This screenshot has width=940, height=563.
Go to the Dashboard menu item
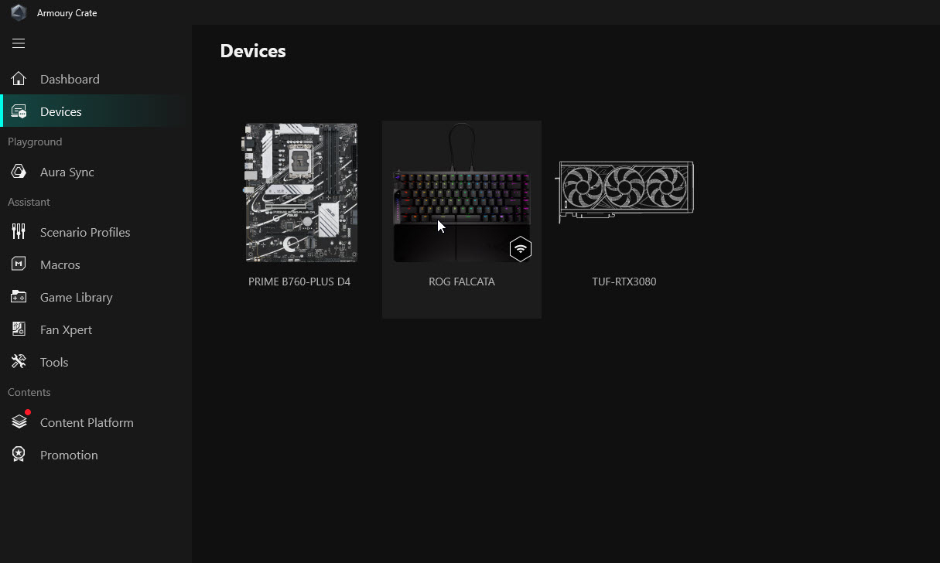tap(70, 79)
